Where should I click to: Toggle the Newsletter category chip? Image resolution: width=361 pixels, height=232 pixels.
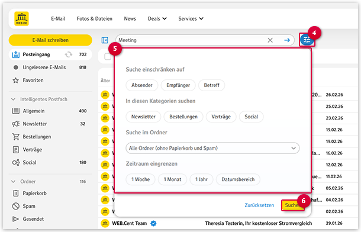click(x=143, y=117)
